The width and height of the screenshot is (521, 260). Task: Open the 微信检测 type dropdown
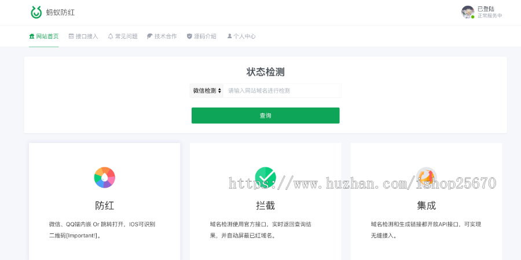pos(207,90)
